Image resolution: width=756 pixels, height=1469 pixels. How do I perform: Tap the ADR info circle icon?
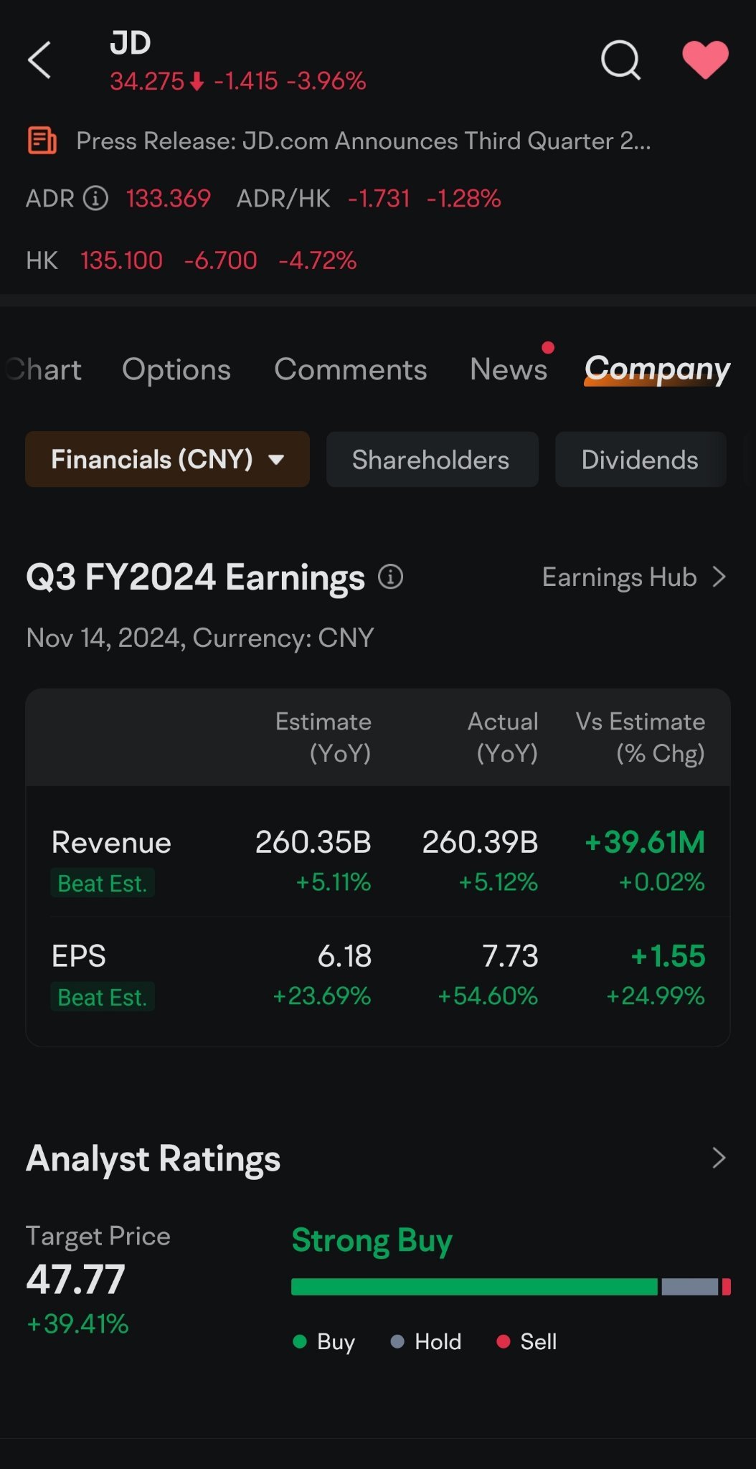click(x=95, y=198)
